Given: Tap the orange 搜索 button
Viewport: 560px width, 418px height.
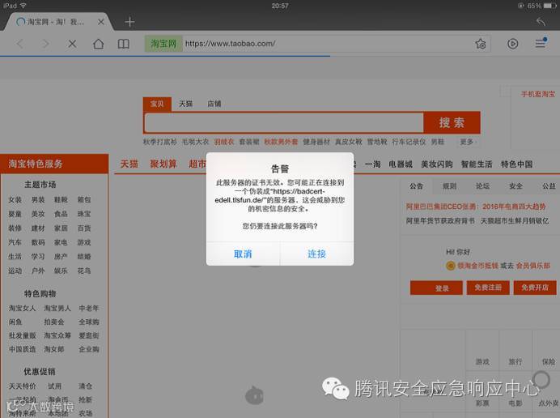Looking at the screenshot, I should pos(452,122).
